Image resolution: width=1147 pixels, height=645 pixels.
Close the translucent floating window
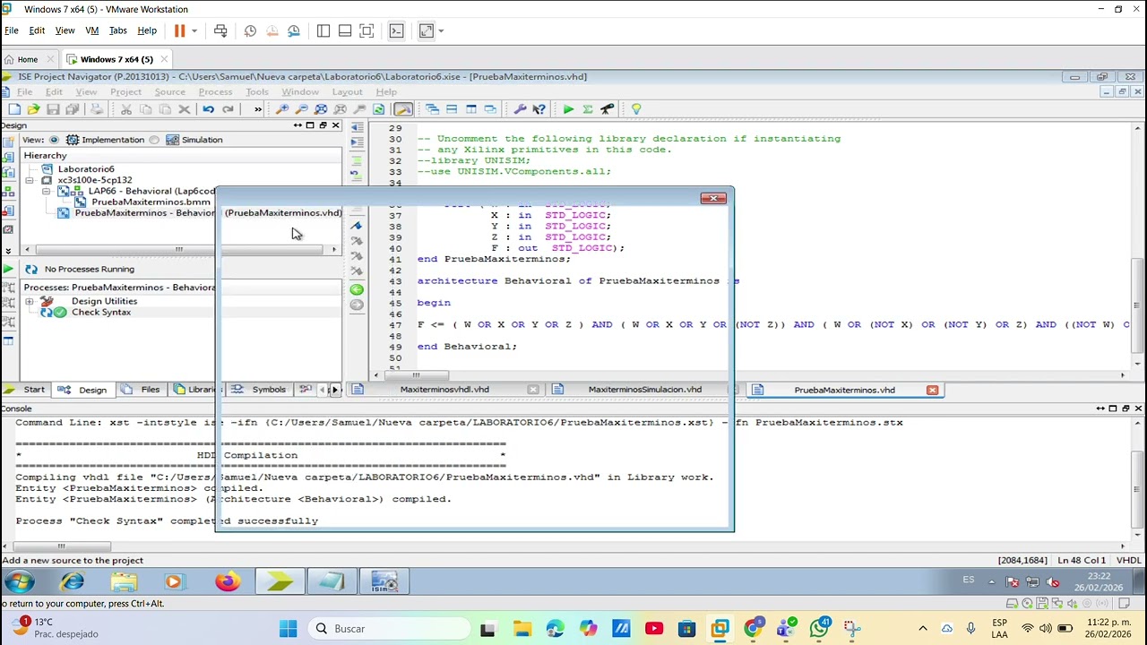point(713,198)
